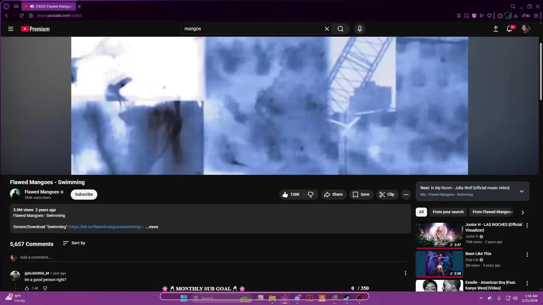This screenshot has height=305, width=543.
Task: Open Junior H - LAS NOCHES thumbnail
Action: 439,235
